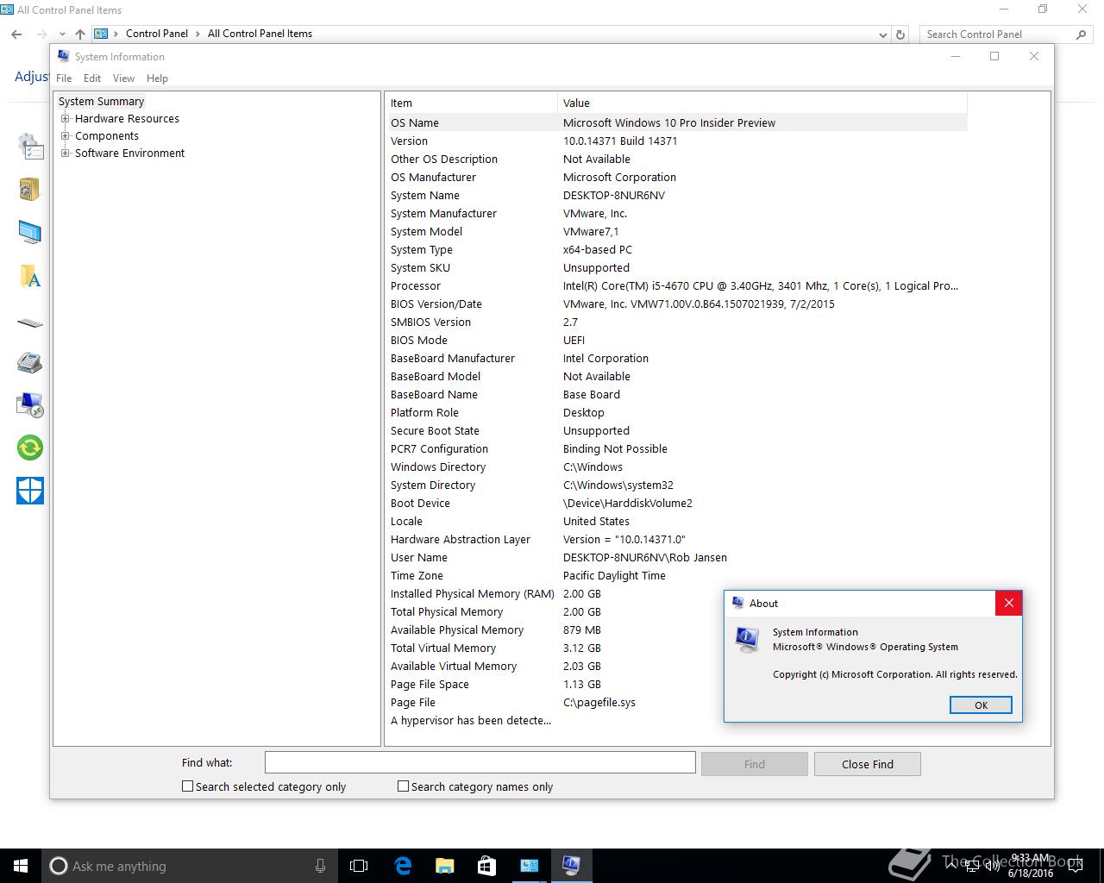Open the Display monitor icon
The height and width of the screenshot is (883, 1104).
pos(29,233)
